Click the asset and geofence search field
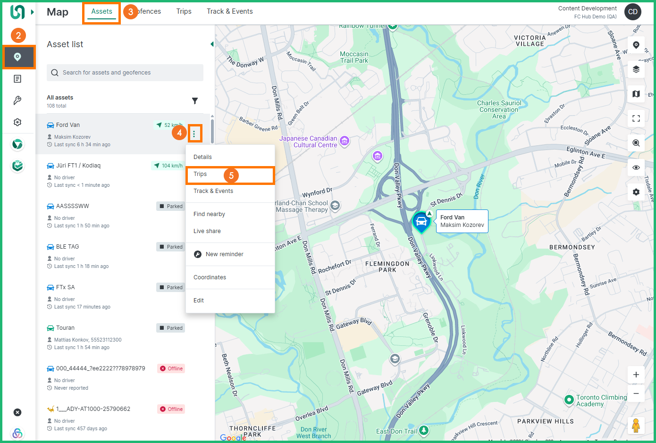This screenshot has width=656, height=443. click(125, 73)
